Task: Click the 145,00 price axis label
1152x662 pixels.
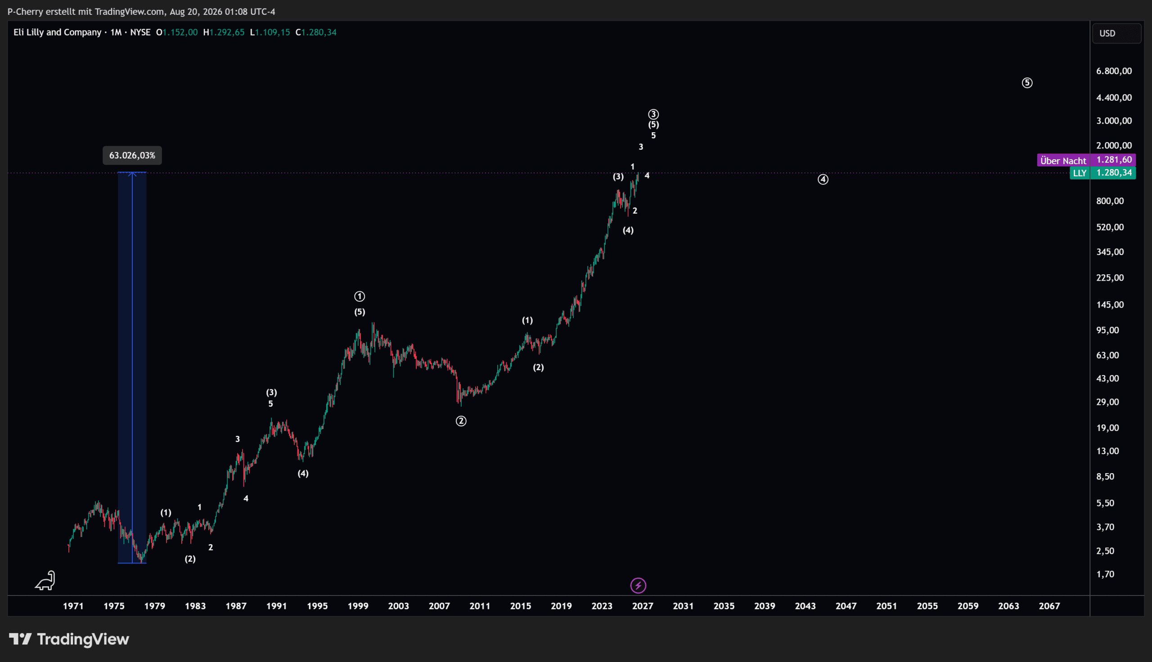Action: click(x=1110, y=304)
